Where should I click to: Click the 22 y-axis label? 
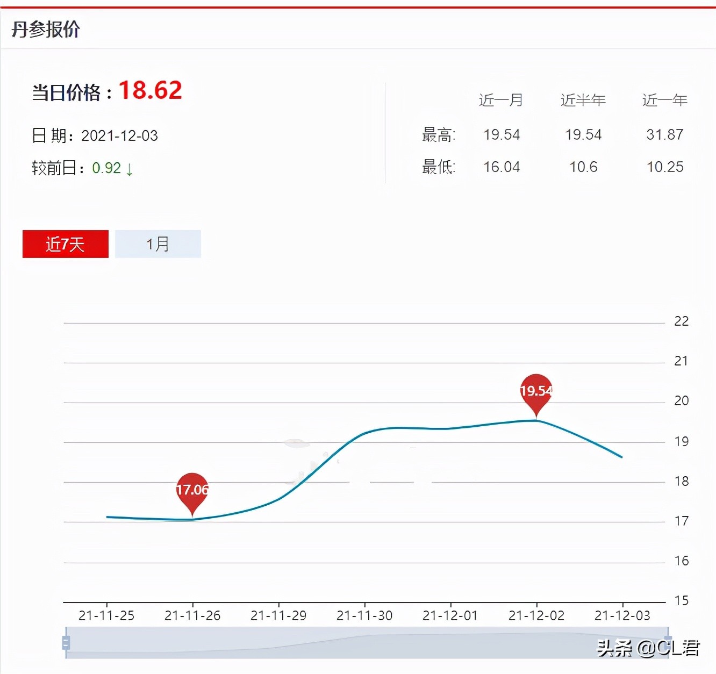pyautogui.click(x=682, y=321)
